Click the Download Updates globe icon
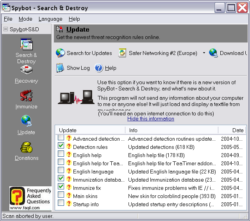 point(213,53)
